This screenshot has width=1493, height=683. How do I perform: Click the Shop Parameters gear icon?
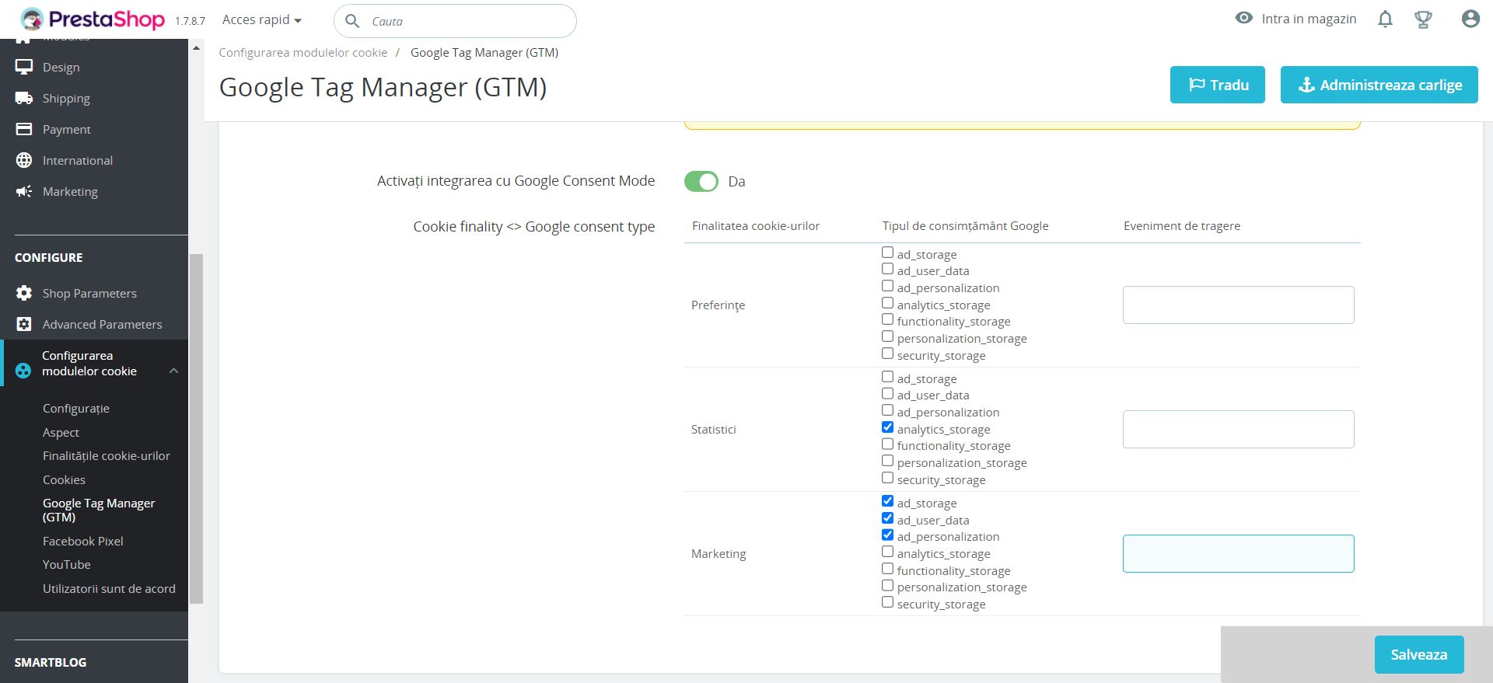[24, 294]
